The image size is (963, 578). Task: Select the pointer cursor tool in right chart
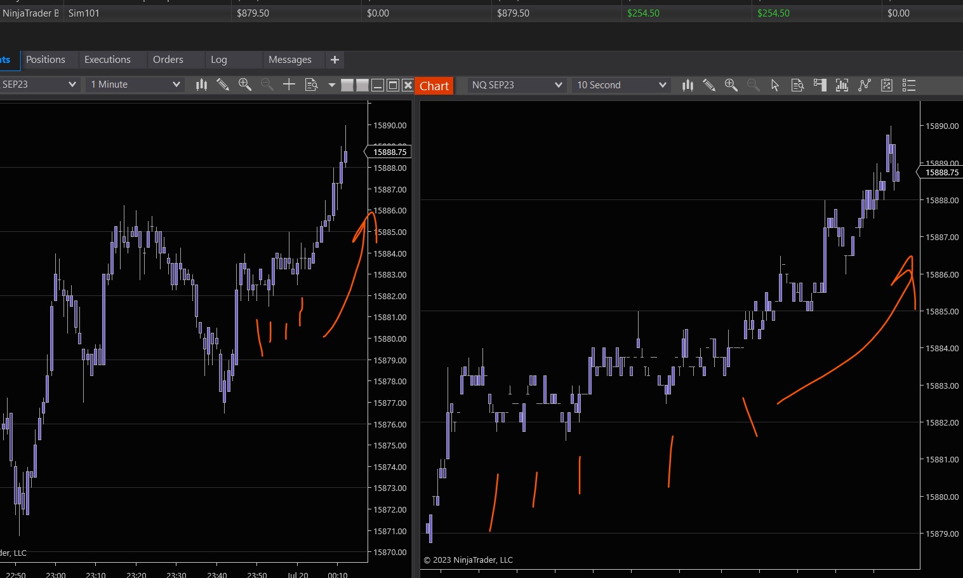(x=774, y=85)
